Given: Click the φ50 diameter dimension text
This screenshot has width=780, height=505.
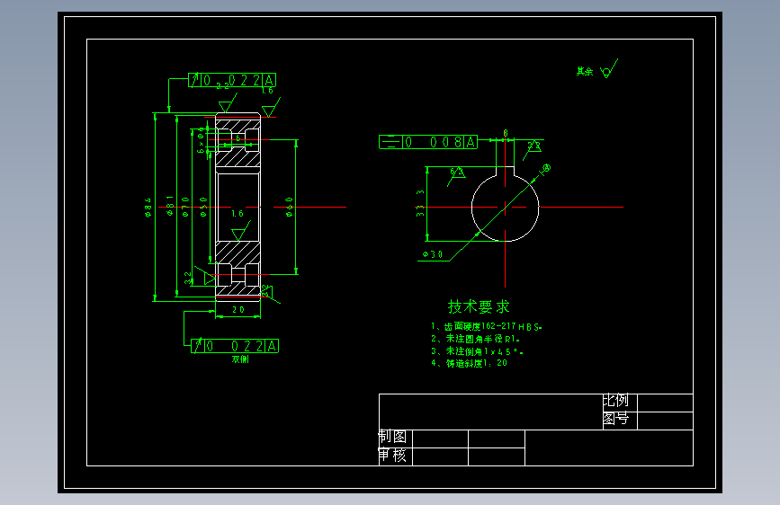Looking at the screenshot, I should [x=203, y=207].
